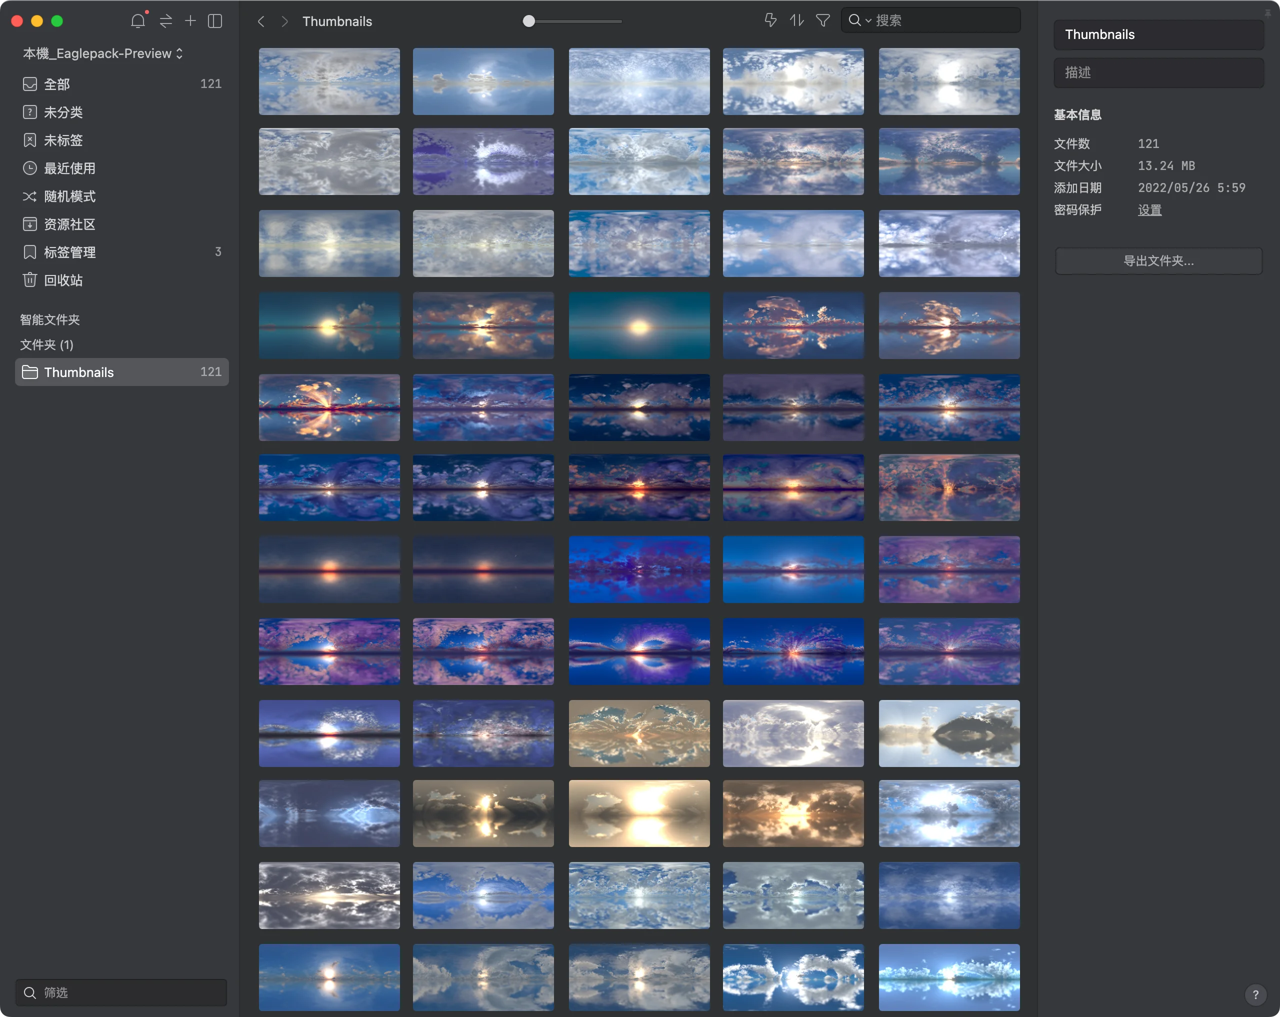This screenshot has width=1280, height=1017.
Task: Click the file count value 121
Action: pyautogui.click(x=1148, y=143)
